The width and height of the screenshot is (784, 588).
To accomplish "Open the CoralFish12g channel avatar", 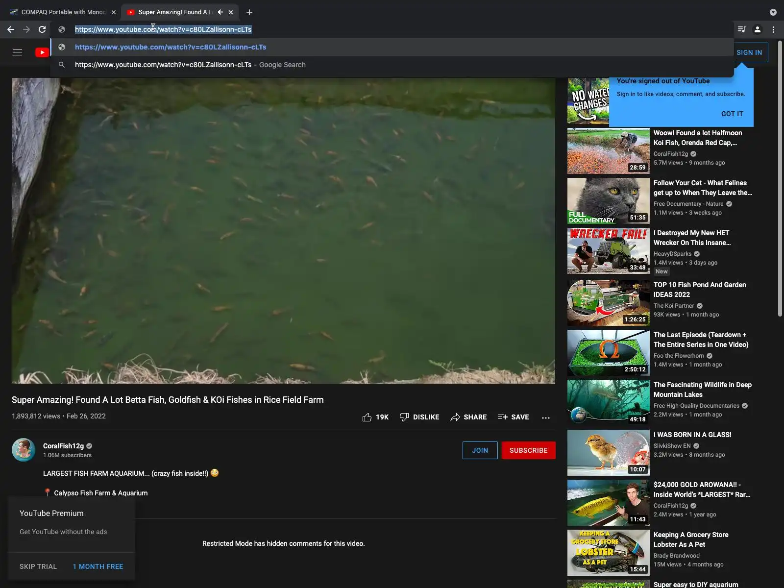I will pyautogui.click(x=24, y=450).
